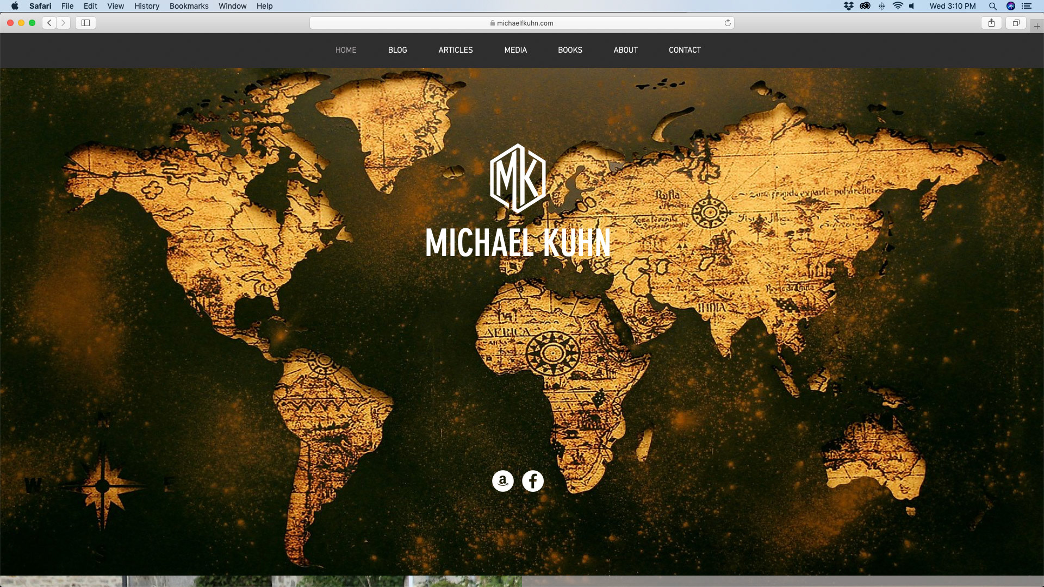The height and width of the screenshot is (587, 1044).
Task: Toggle the Safari sidebar button
Action: 85,23
